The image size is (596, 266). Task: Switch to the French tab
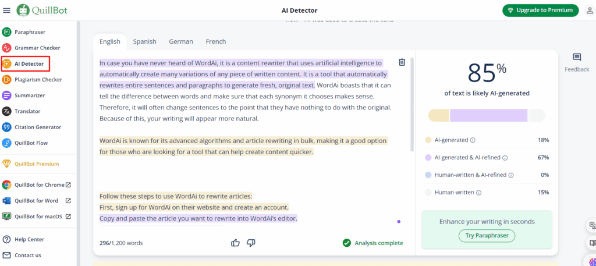pos(216,41)
